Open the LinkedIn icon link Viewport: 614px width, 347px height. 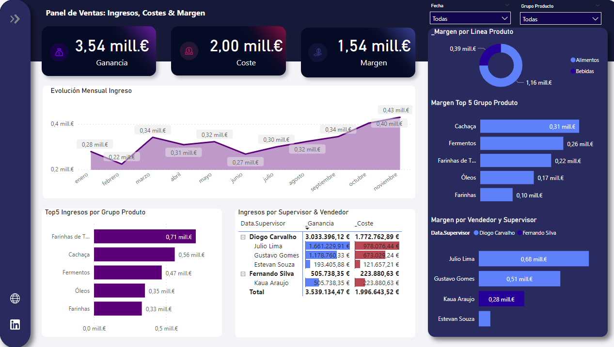(15, 324)
